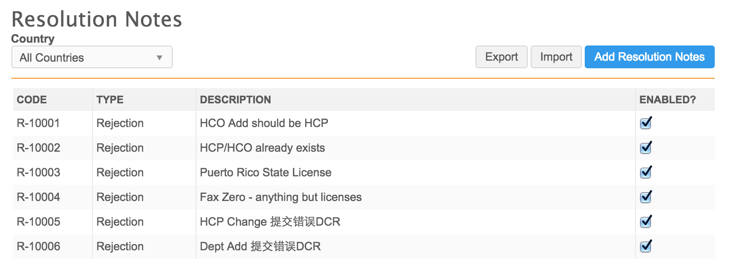Uncheck Enabled for R-10001

pyautogui.click(x=645, y=123)
